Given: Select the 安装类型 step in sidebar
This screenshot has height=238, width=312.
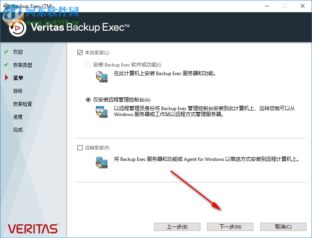Looking at the screenshot, I should [22, 65].
